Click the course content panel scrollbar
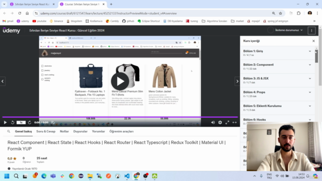 (316, 56)
